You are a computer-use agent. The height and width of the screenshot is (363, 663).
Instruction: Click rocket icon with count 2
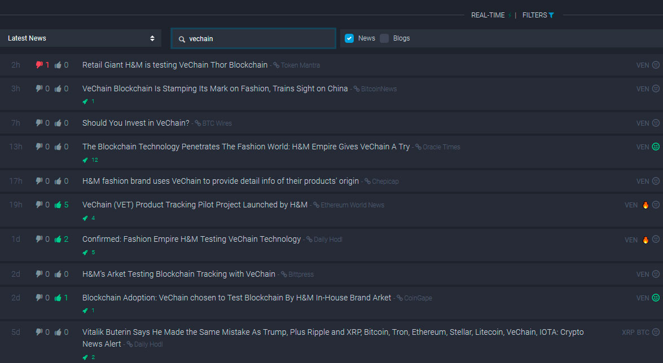[85, 357]
